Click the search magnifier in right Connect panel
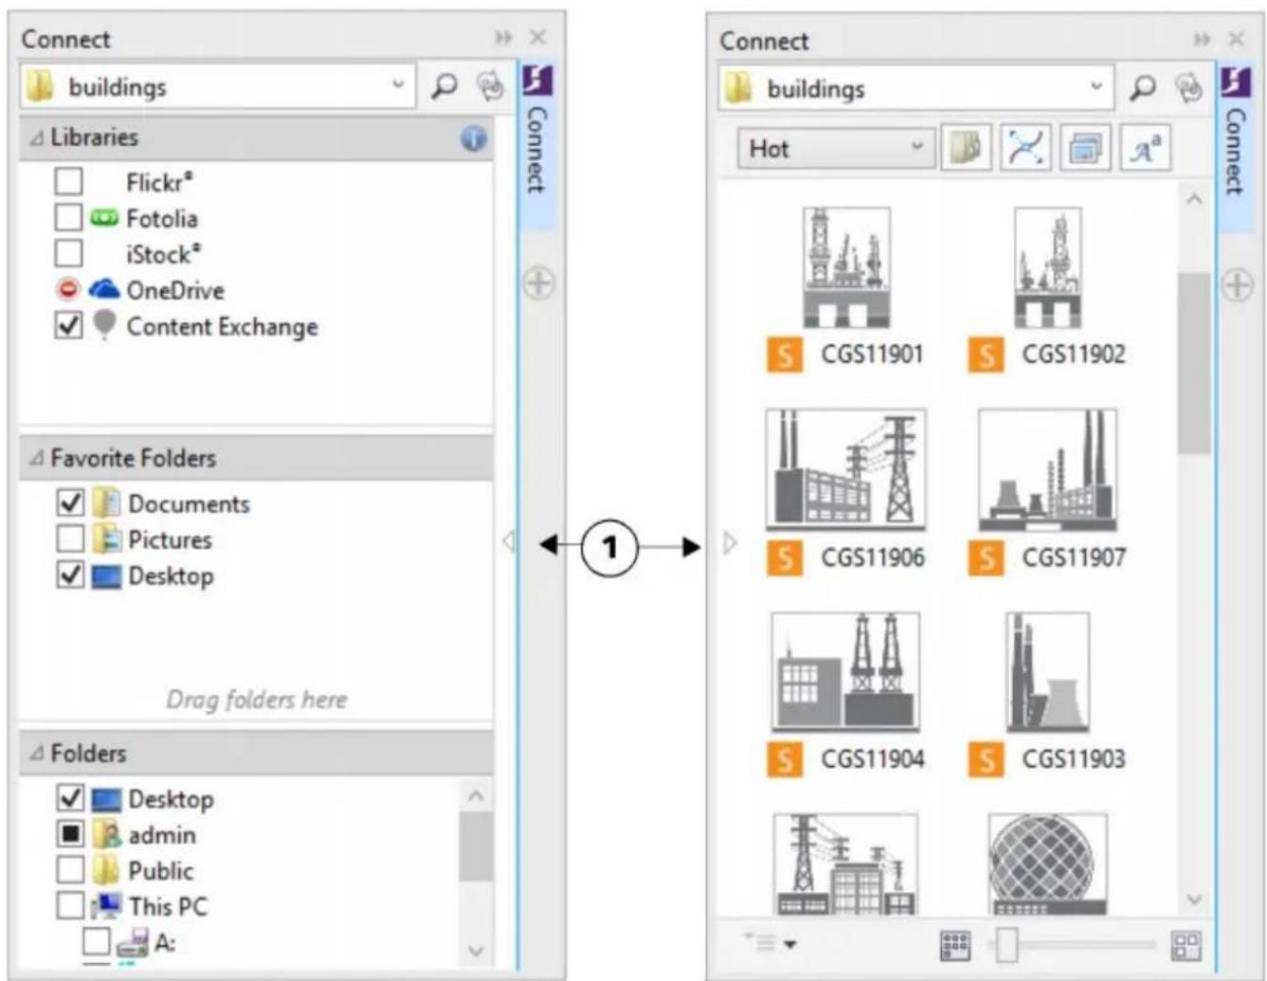The image size is (1267, 981). [1143, 88]
